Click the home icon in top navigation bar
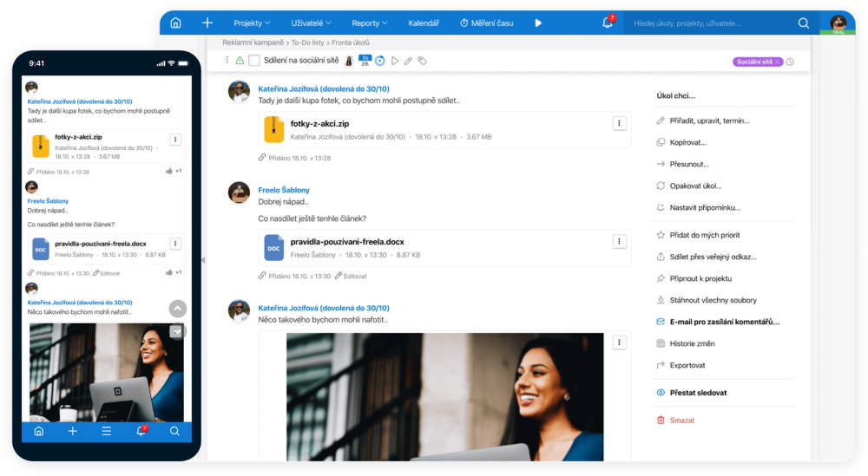Screen dimensions: 868x476 [x=176, y=23]
